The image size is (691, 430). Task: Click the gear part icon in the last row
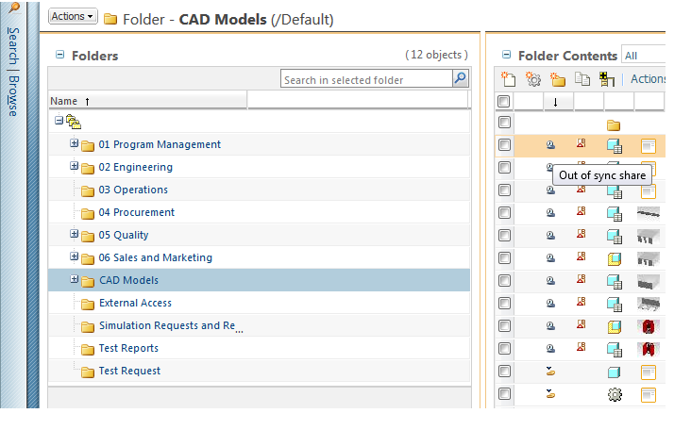click(x=615, y=394)
